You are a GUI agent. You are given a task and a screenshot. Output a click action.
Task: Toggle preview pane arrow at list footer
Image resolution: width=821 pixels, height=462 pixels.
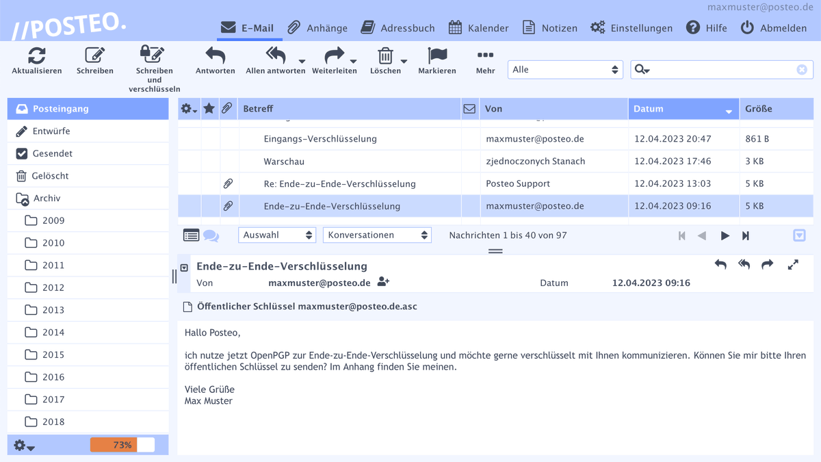tap(799, 235)
